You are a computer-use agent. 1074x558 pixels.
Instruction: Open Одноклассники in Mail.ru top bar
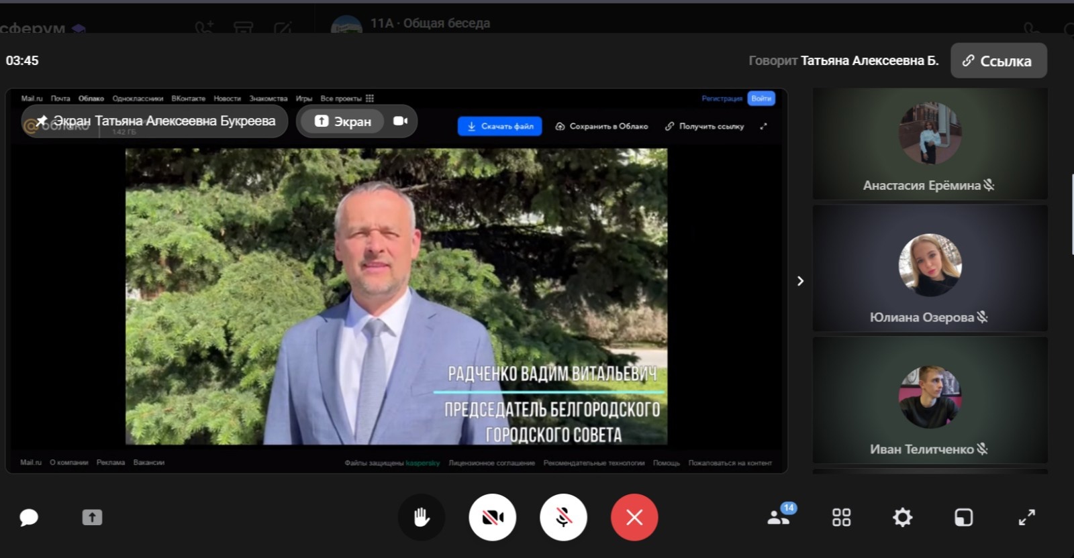click(138, 99)
